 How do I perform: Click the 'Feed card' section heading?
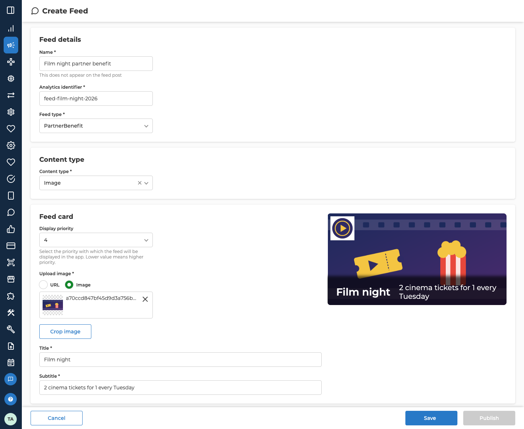coord(56,217)
